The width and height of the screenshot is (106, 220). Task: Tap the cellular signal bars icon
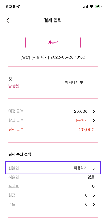pos(85,7)
